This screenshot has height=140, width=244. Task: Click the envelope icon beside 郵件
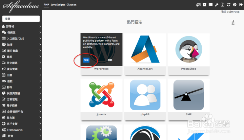(x=4, y=87)
